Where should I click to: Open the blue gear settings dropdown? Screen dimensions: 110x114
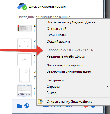pyautogui.click(x=94, y=106)
